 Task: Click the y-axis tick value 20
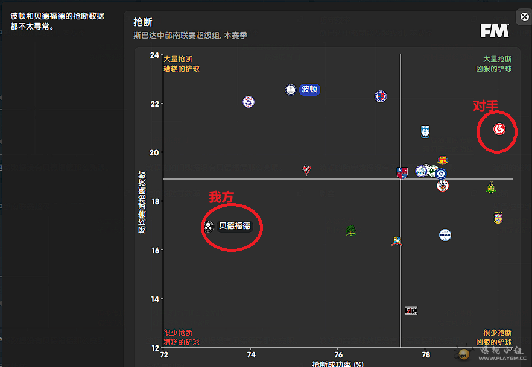tap(154, 152)
